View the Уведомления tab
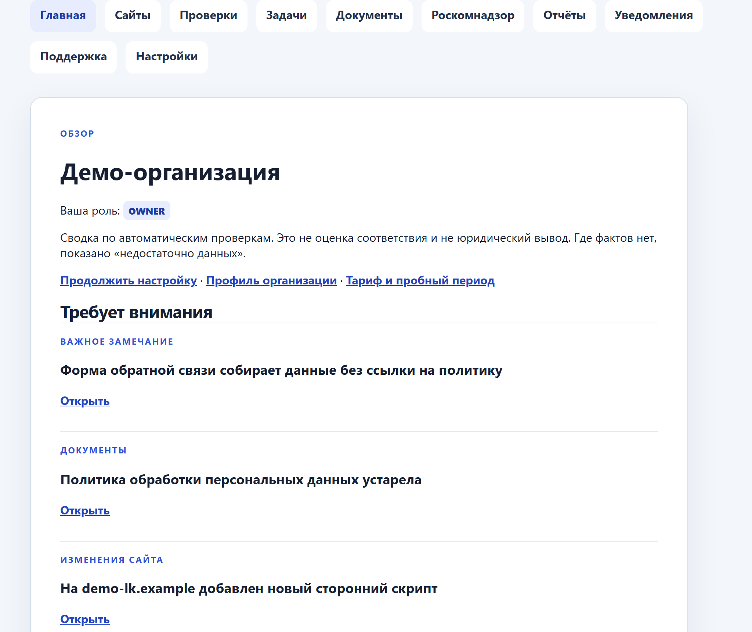Screen dimensions: 752x632 tap(654, 15)
